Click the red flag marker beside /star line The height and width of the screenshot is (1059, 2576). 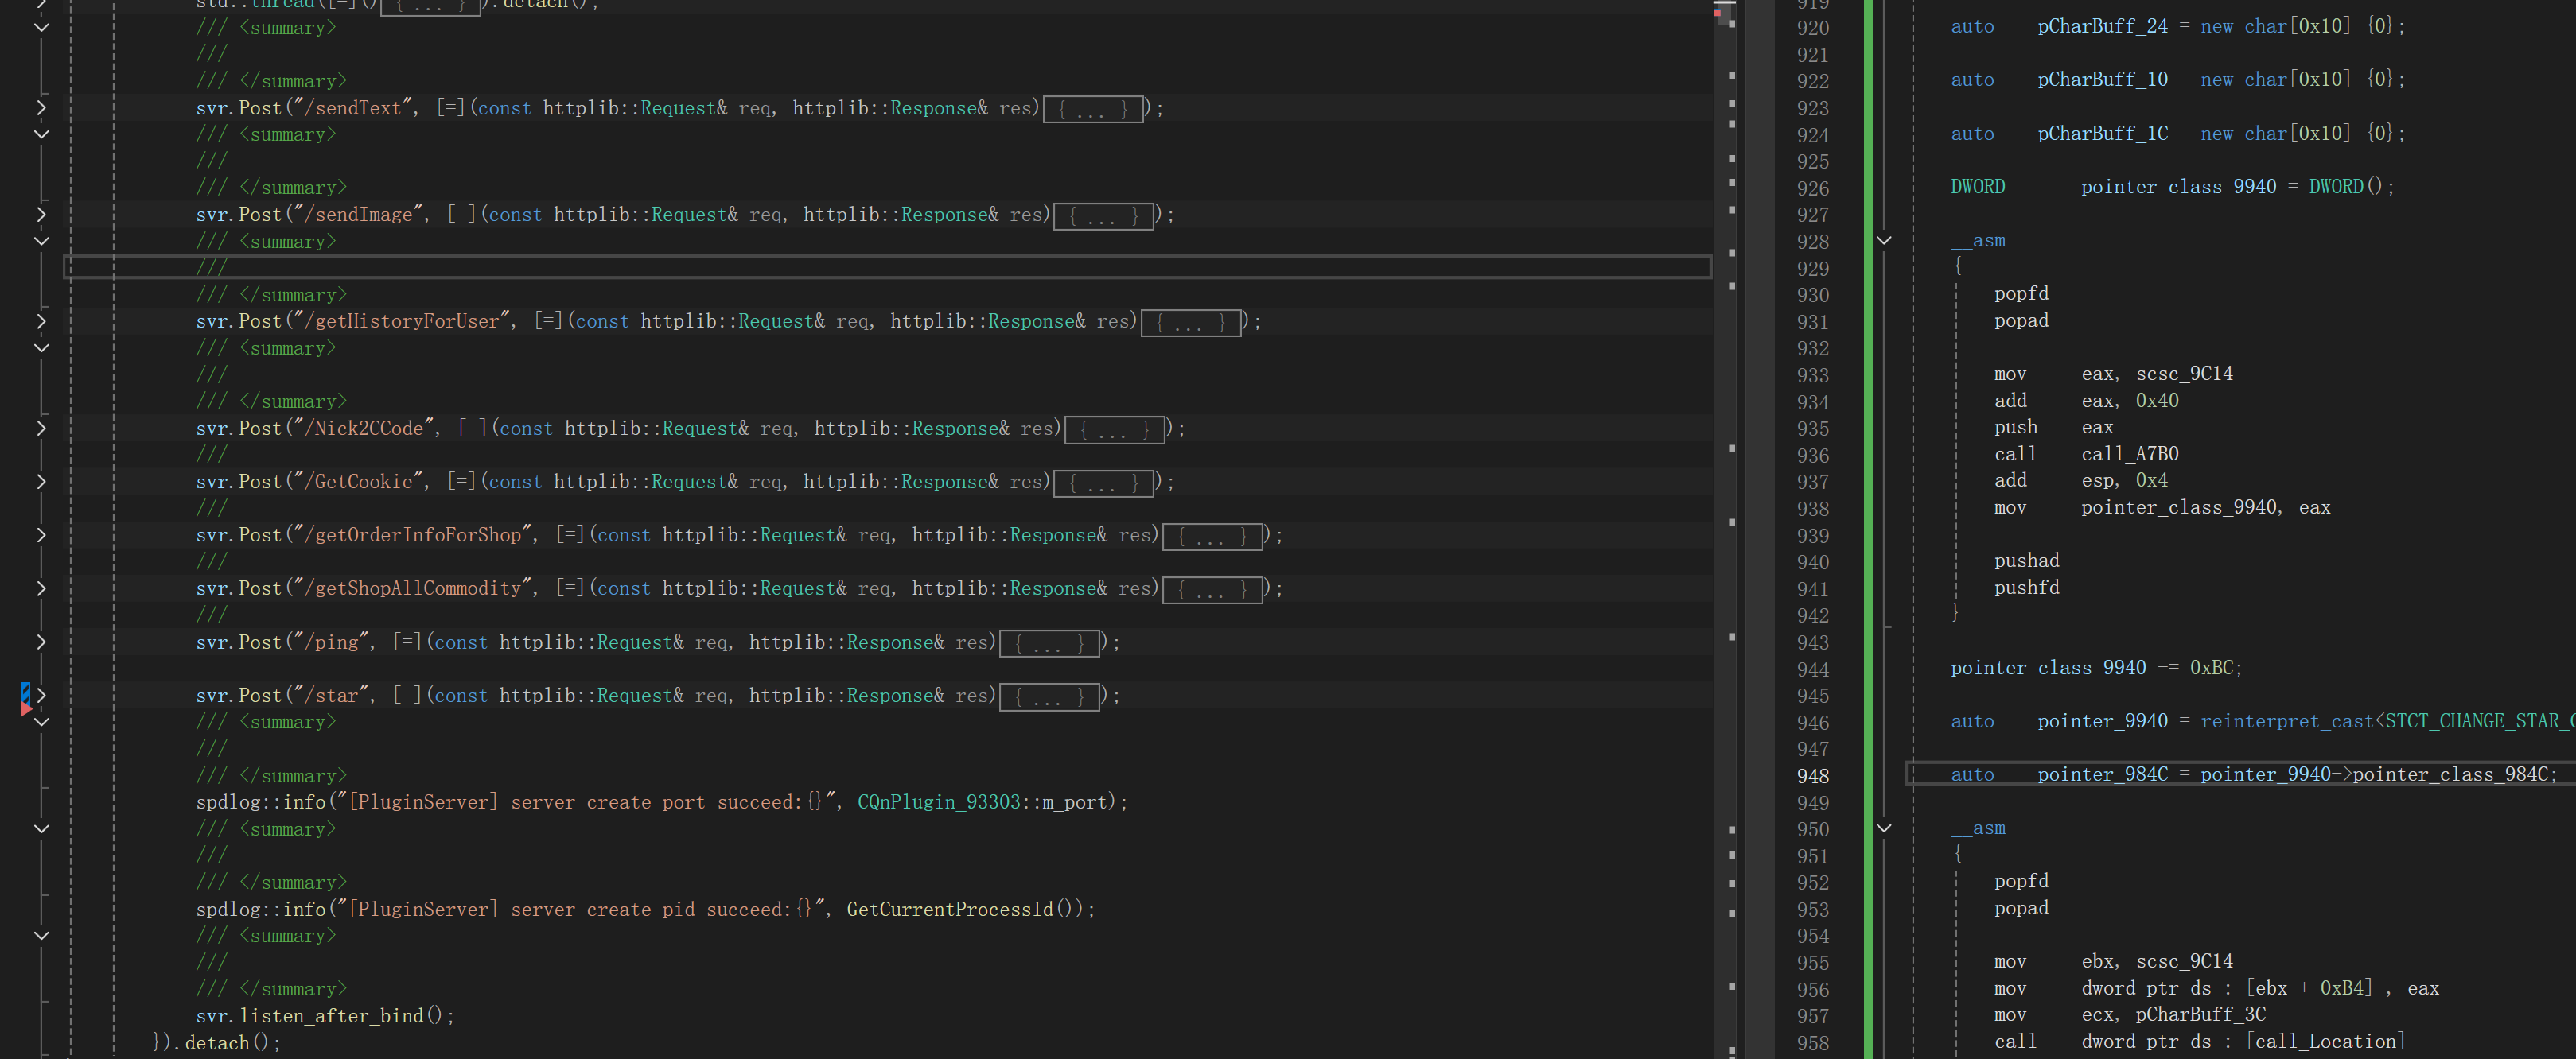tap(25, 708)
